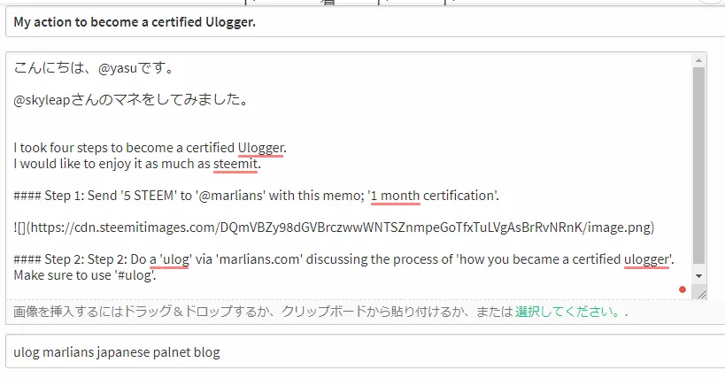Click the textarea resize grip corner
The height and width of the screenshot is (378, 725).
[701, 295]
